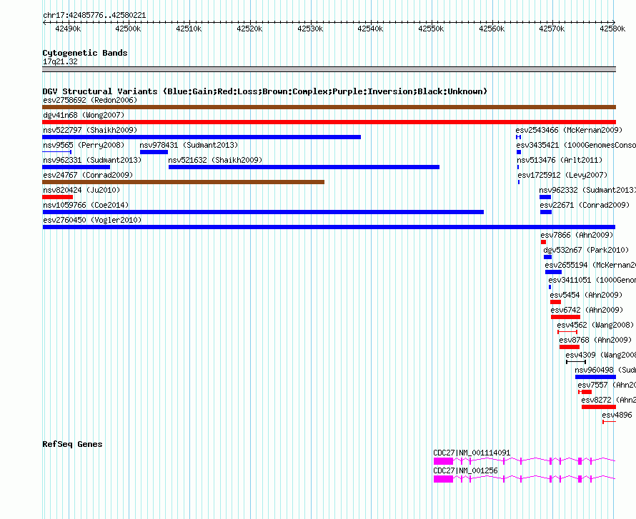The image size is (636, 519).
Task: Click the esv8768 (Ahn2009) red bar
Action: (x=570, y=347)
